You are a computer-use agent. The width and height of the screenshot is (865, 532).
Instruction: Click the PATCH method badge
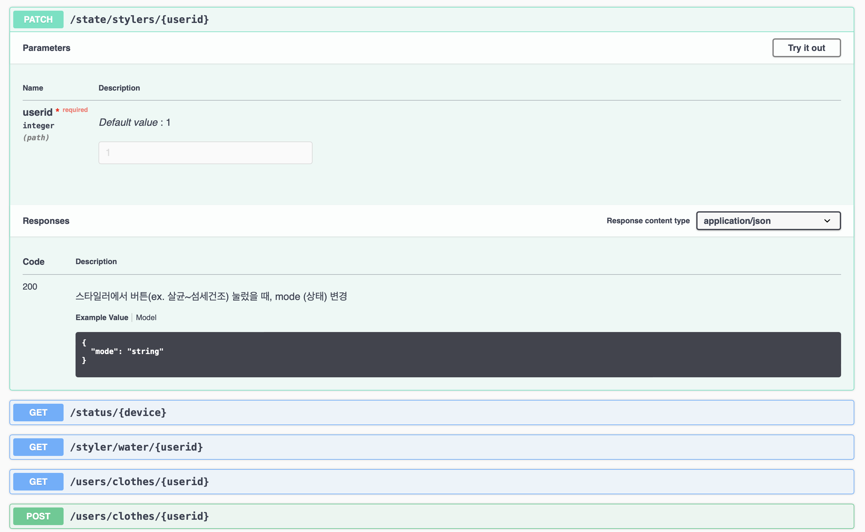[38, 19]
